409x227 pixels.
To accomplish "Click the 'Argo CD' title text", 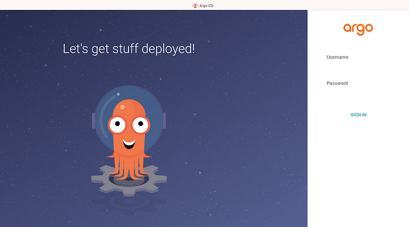I will (x=206, y=5).
